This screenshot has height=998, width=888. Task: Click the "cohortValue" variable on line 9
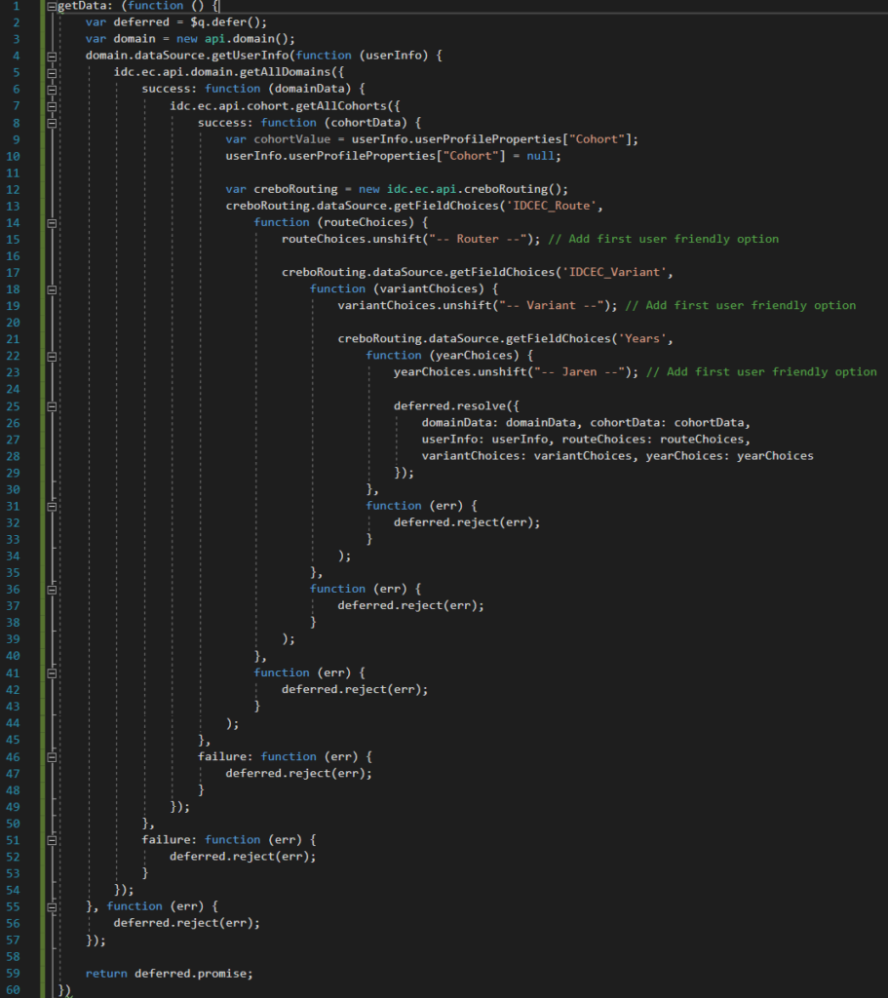pyautogui.click(x=292, y=138)
